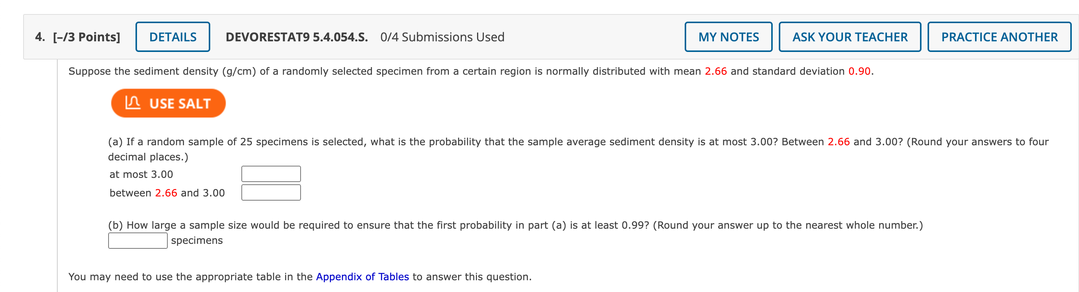The height and width of the screenshot is (292, 1079).
Task: Click the red mean value 2.66 in problem statement
Action: point(715,71)
